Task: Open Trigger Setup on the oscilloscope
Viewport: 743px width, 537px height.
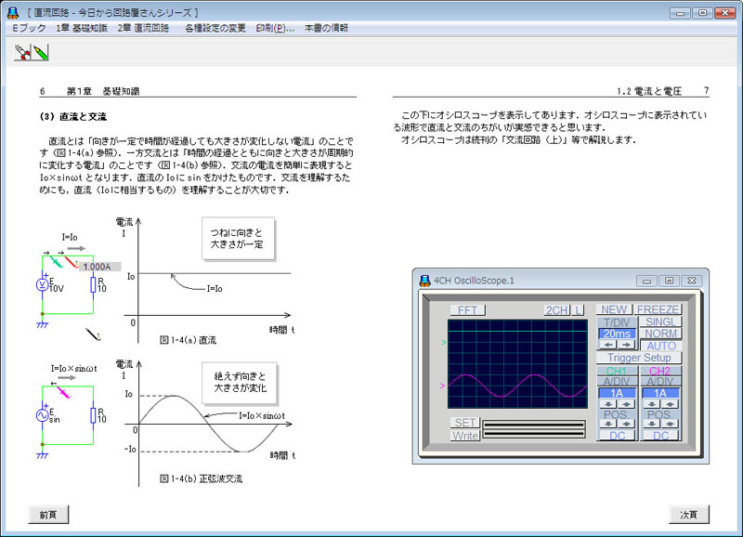Action: tap(639, 358)
